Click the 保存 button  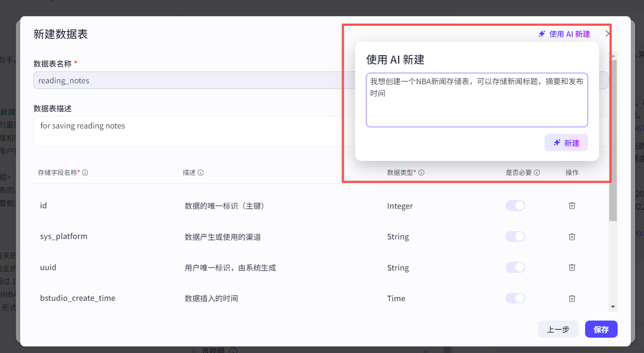tap(601, 329)
